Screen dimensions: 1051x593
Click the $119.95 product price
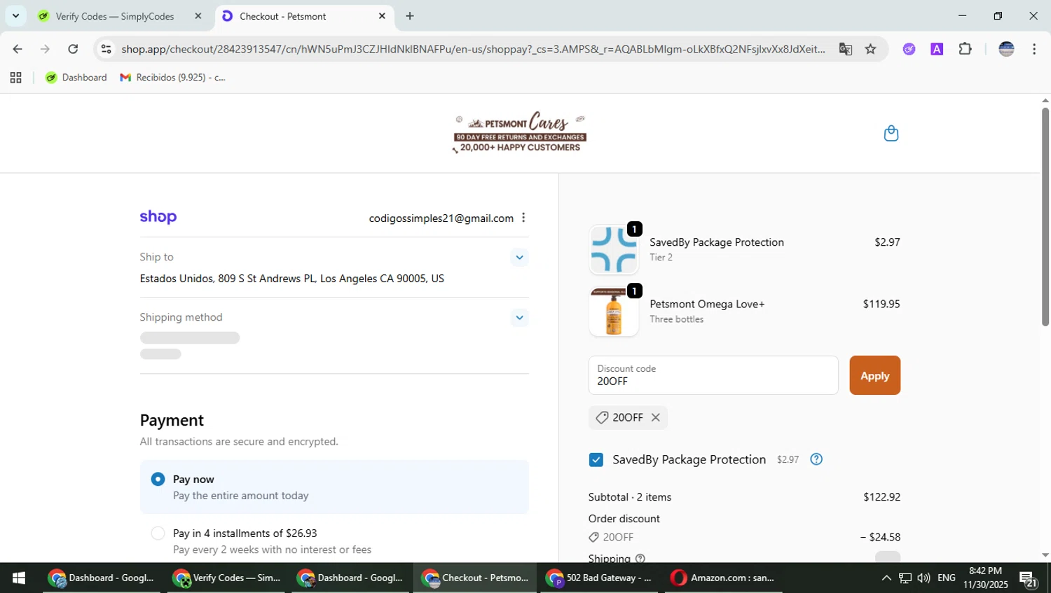point(881,304)
